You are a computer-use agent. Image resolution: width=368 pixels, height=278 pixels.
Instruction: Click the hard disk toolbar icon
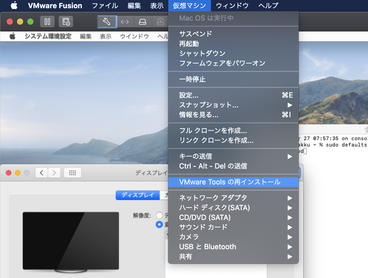[x=143, y=22]
